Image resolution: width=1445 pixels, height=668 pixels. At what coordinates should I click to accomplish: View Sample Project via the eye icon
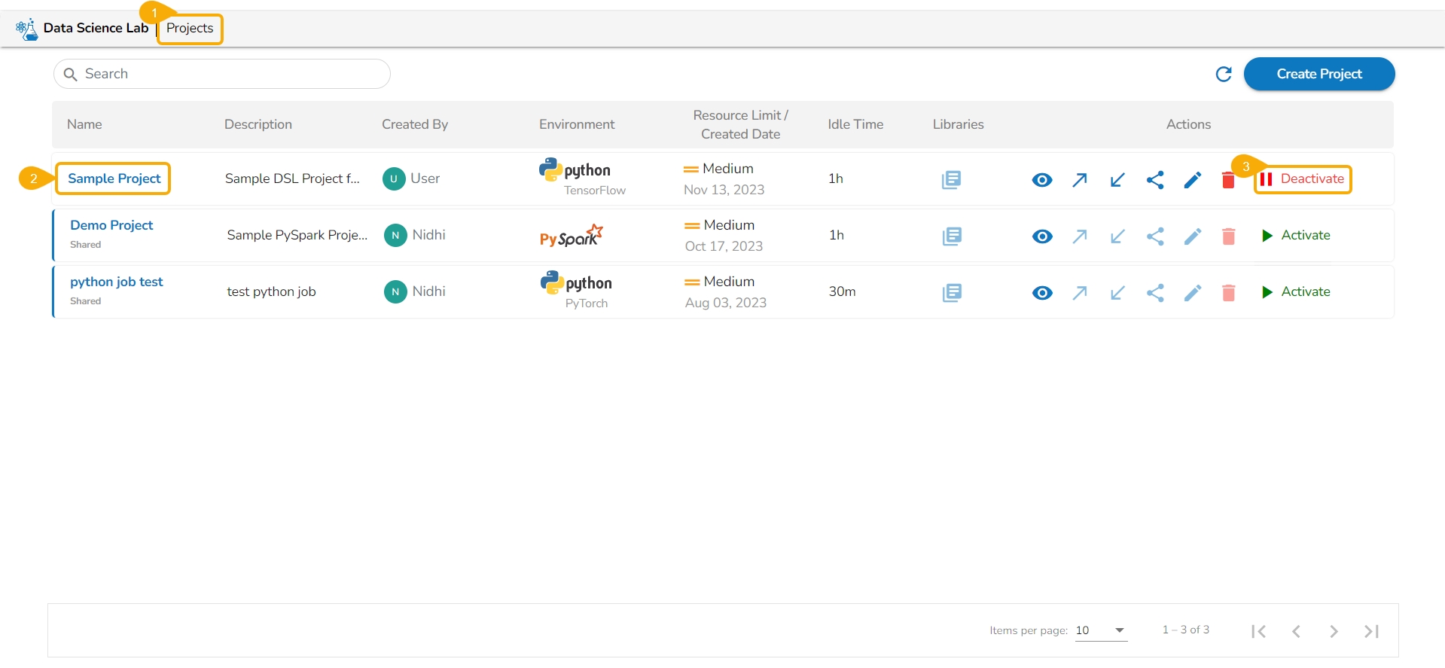(x=1042, y=180)
